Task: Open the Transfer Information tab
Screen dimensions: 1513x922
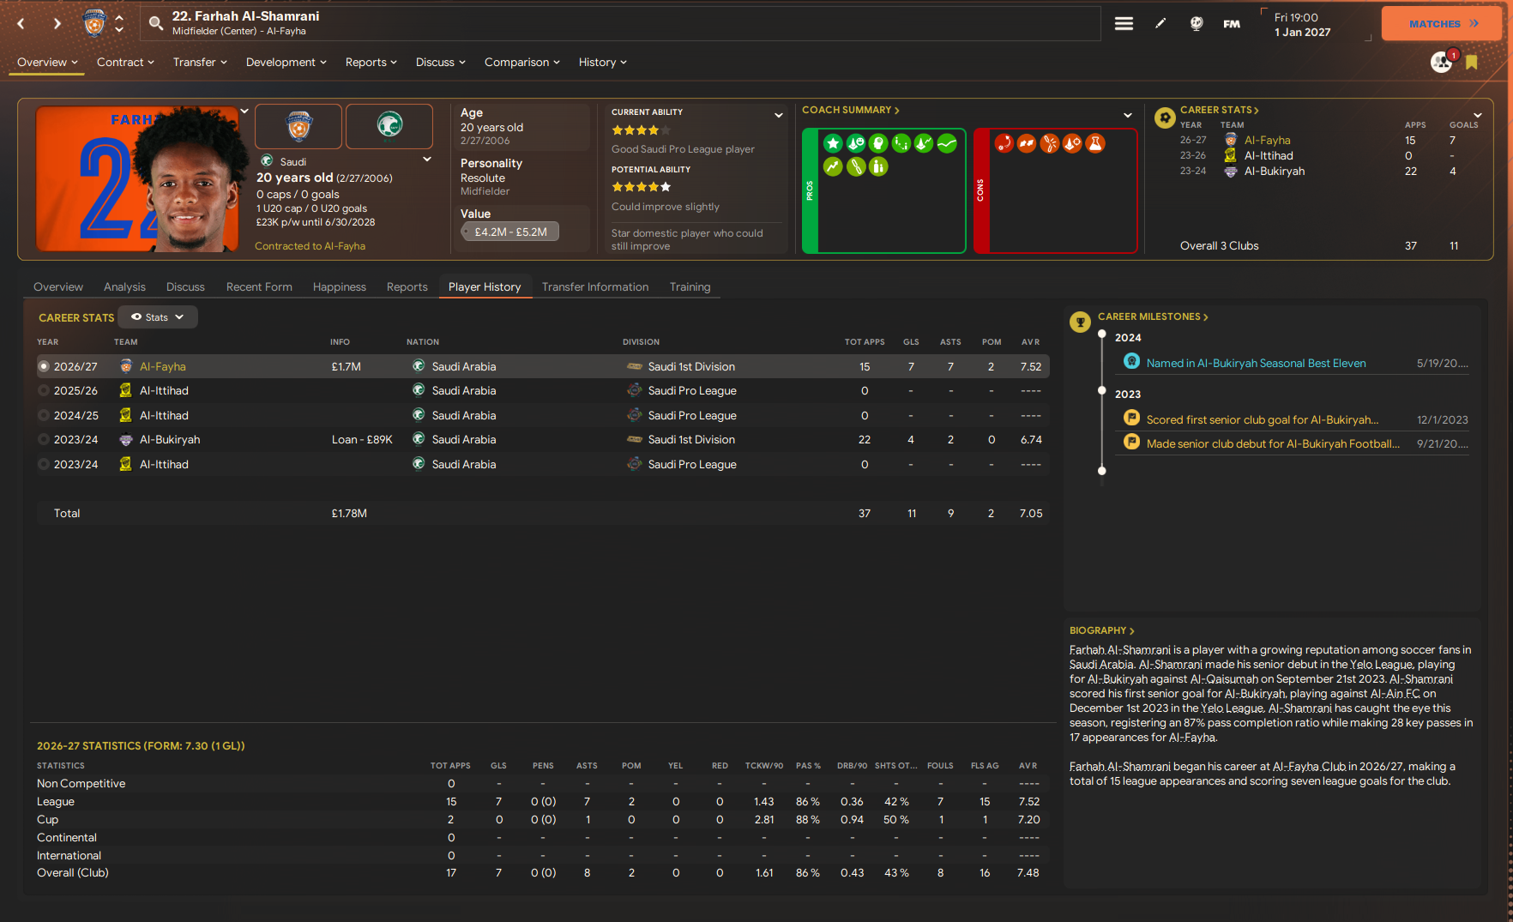Action: tap(594, 287)
